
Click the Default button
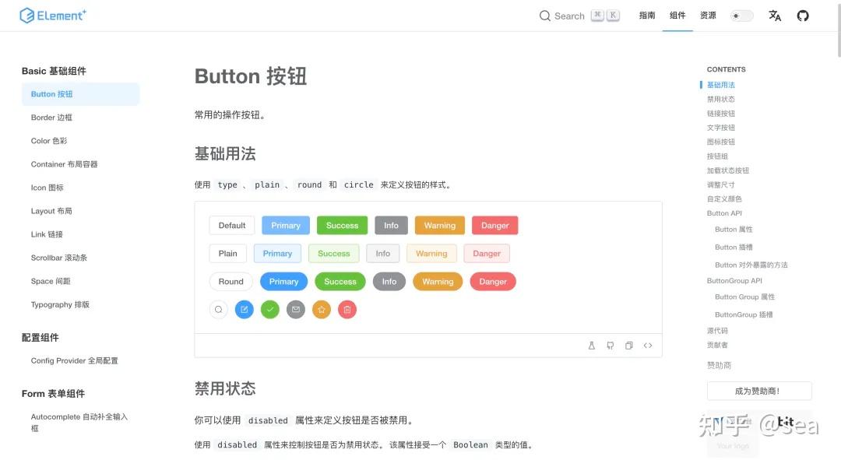[232, 226]
